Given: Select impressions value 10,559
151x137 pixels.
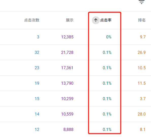Looking at the screenshot, I should [x=67, y=114].
